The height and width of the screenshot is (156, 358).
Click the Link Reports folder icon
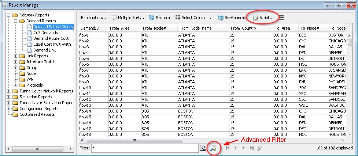22,56
